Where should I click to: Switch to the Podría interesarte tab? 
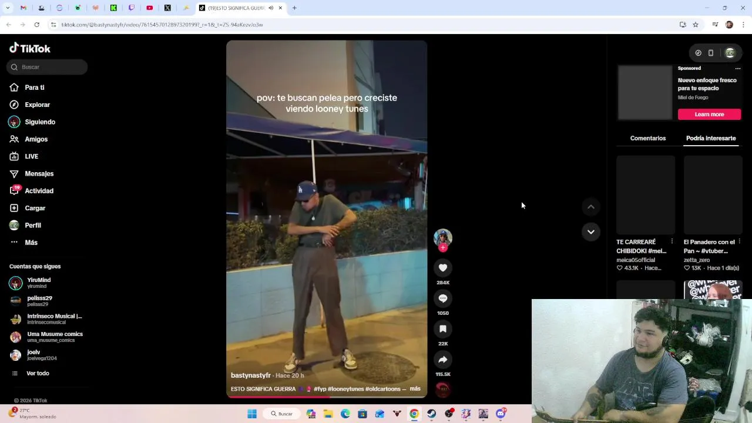coord(711,138)
